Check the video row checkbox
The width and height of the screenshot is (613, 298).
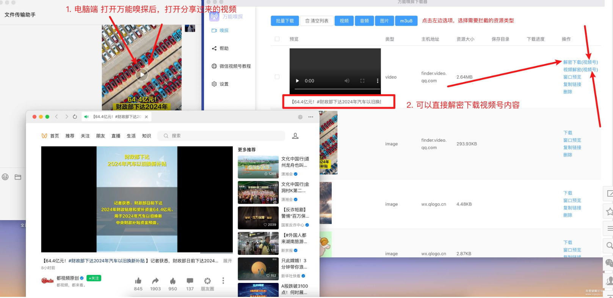click(277, 77)
